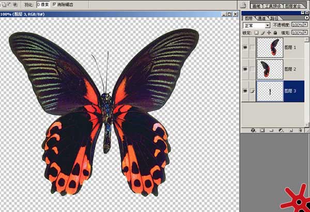This screenshot has width=310, height=212.
Task: Add a layer mask to 图层 3
Action: point(262,131)
